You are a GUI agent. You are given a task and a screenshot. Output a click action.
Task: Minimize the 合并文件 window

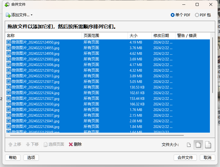pyautogui.click(x=184, y=4)
